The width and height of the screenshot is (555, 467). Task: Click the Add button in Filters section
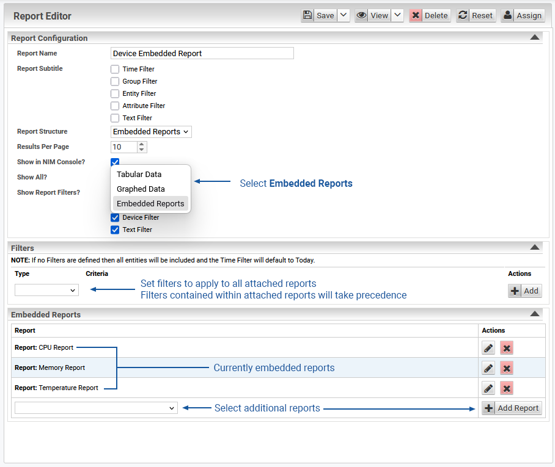[x=524, y=291]
